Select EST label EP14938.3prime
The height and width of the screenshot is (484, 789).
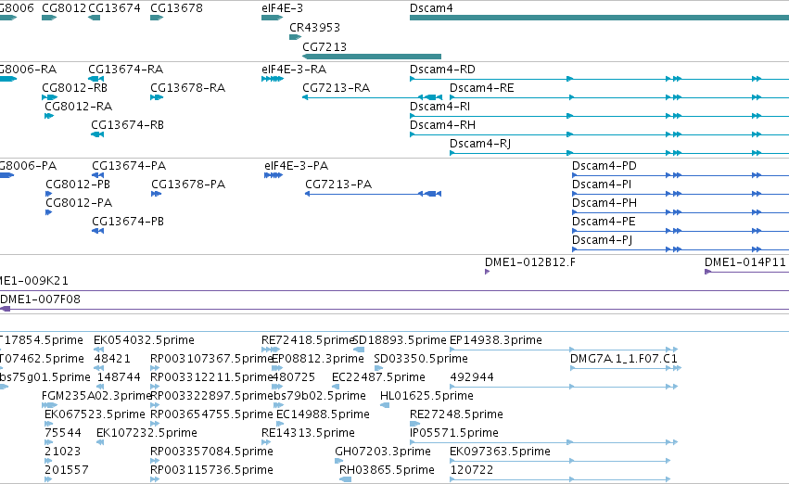click(496, 340)
